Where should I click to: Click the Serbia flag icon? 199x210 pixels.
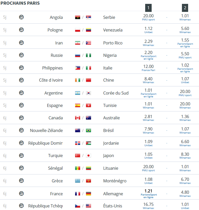[x=89, y=17]
